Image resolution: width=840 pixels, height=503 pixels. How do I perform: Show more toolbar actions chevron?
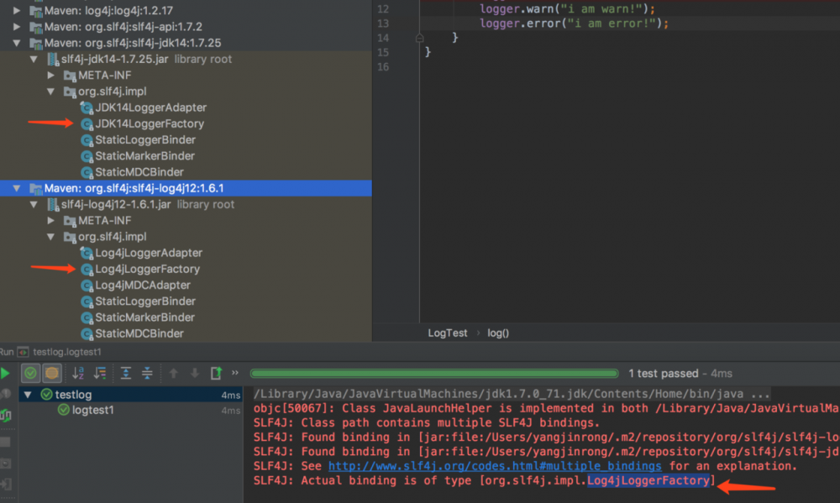click(234, 373)
